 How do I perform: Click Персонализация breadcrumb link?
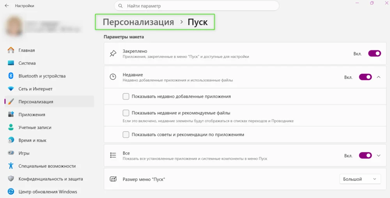[138, 22]
